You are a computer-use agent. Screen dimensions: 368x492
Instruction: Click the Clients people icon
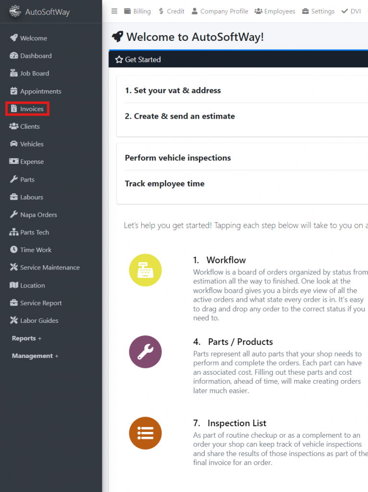[x=14, y=126]
